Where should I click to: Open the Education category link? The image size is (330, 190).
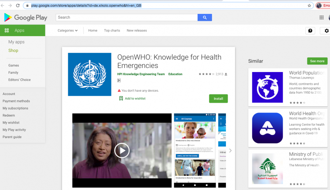(175, 74)
